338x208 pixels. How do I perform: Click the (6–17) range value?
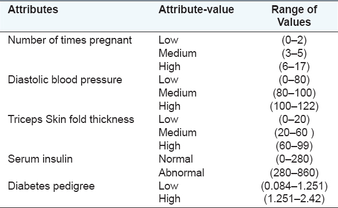coord(294,67)
